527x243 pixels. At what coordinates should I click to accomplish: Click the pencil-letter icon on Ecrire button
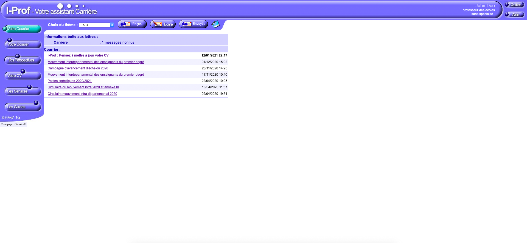click(x=157, y=24)
